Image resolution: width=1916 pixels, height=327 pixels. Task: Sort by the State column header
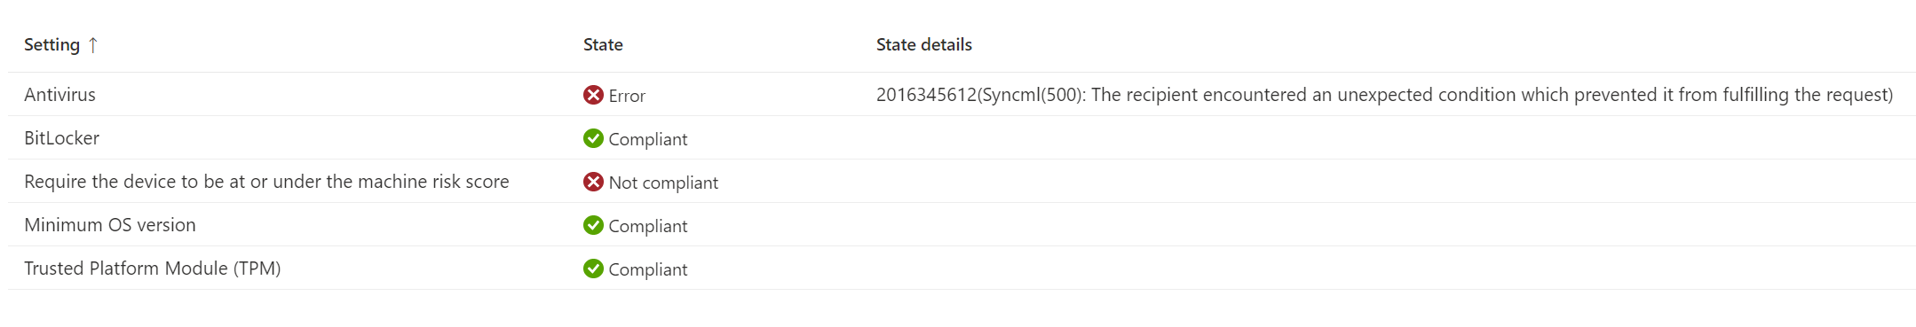coord(603,44)
